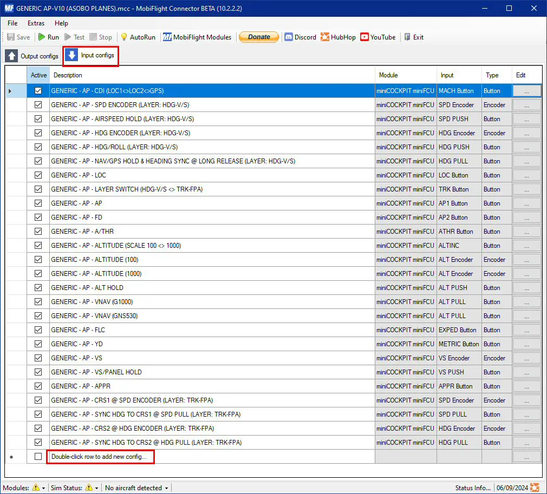The width and height of the screenshot is (547, 494).
Task: Select 'GENERIC - AP - LAYER SWITCH (HDG-V/S <> TRK-FPA)' row
Action: pyautogui.click(x=212, y=189)
